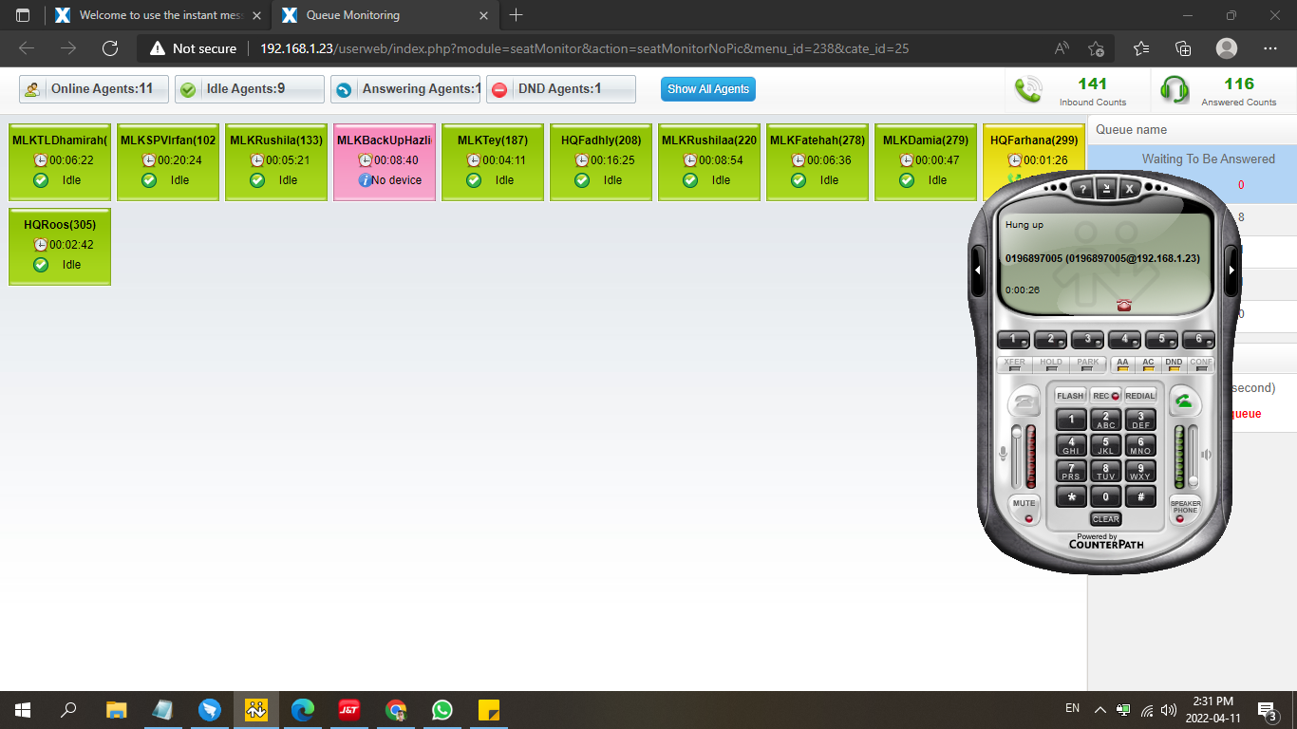Enable DND on the softphone
Image resolution: width=1297 pixels, height=729 pixels.
[1174, 363]
